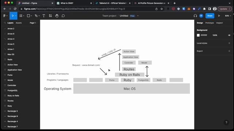Open a new browser tab
234x131 pixels.
175,3
